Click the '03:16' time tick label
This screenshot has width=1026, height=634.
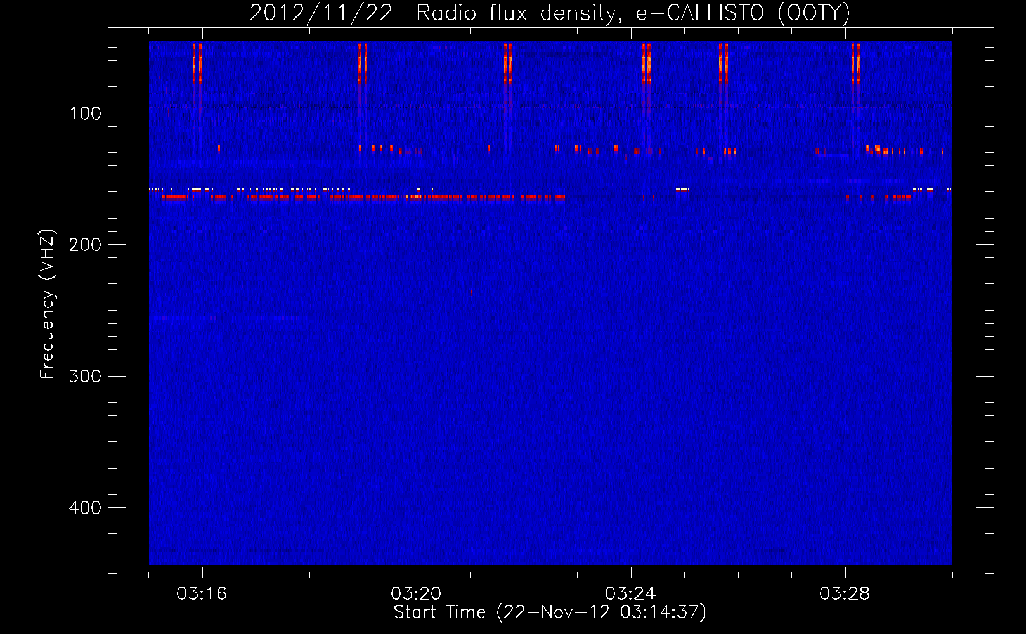pyautogui.click(x=202, y=594)
